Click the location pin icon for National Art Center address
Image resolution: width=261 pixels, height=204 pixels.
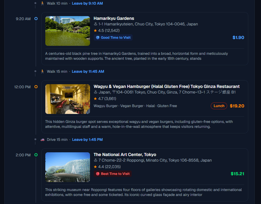(96, 160)
